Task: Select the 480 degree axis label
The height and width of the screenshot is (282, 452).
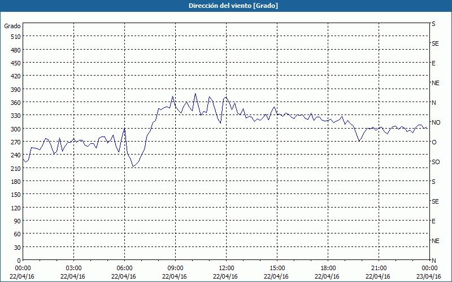Action: (16, 50)
